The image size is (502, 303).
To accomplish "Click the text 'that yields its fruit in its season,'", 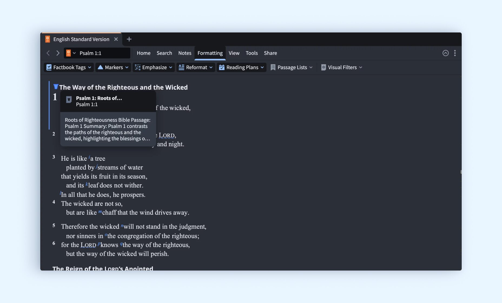I will [x=104, y=177].
